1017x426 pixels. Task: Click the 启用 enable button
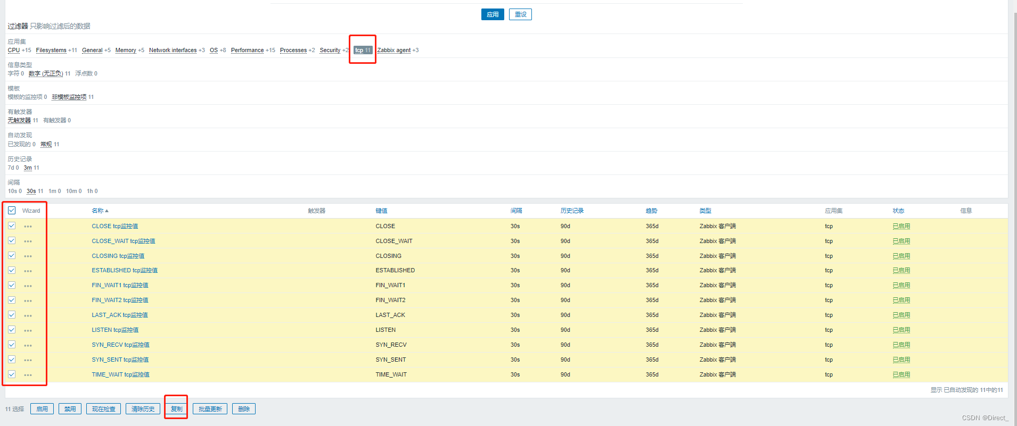click(42, 409)
